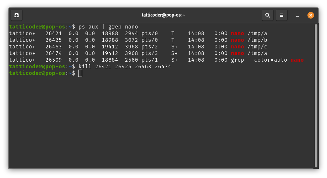
Task: Open the terminal search tool
Action: (x=267, y=15)
